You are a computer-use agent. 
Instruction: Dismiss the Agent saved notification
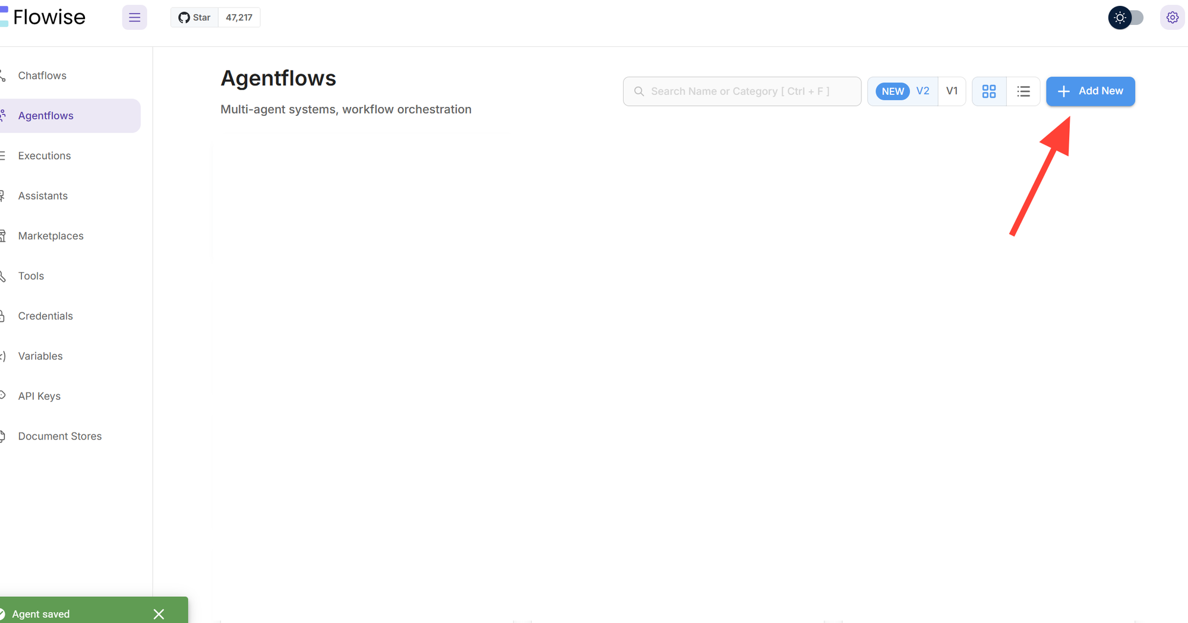(159, 614)
